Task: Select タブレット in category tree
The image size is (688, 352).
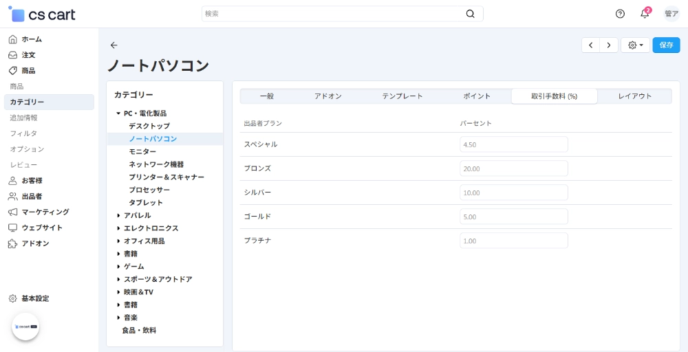Action: point(146,203)
